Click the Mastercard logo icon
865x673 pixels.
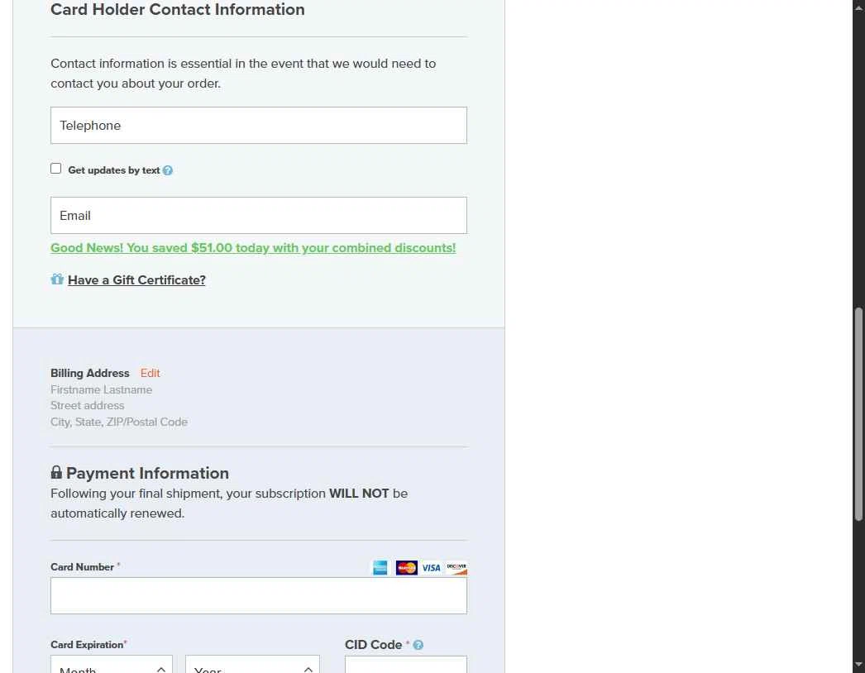[406, 568]
